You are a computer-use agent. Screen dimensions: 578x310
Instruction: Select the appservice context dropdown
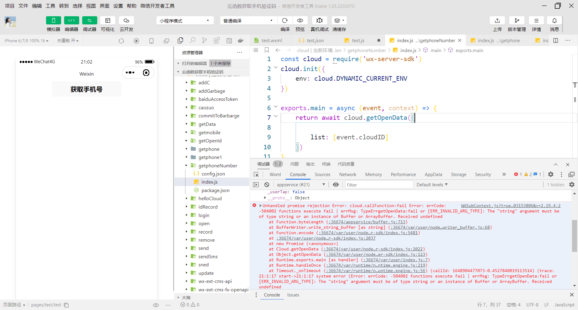(301, 184)
